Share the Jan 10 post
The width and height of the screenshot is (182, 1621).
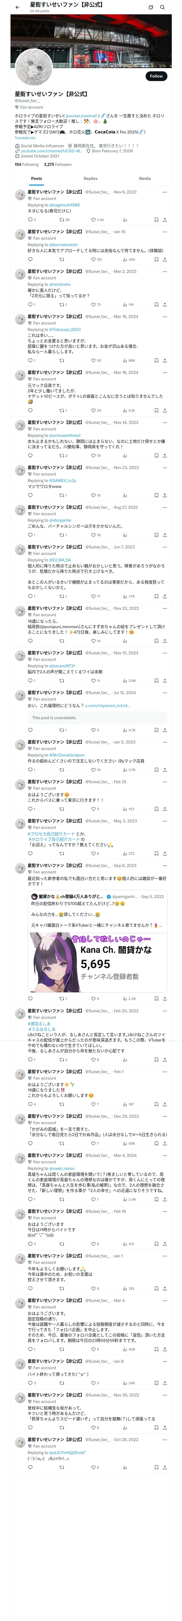pyautogui.click(x=164, y=259)
